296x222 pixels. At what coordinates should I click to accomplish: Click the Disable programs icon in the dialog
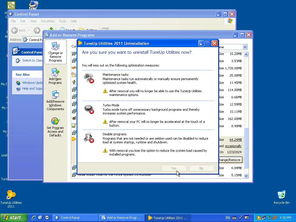click(x=89, y=138)
